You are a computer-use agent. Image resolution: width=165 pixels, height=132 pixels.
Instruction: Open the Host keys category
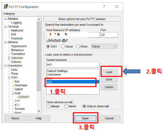[x=21, y=85]
